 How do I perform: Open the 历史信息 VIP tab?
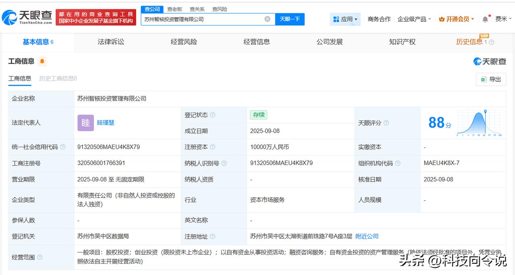[469, 42]
